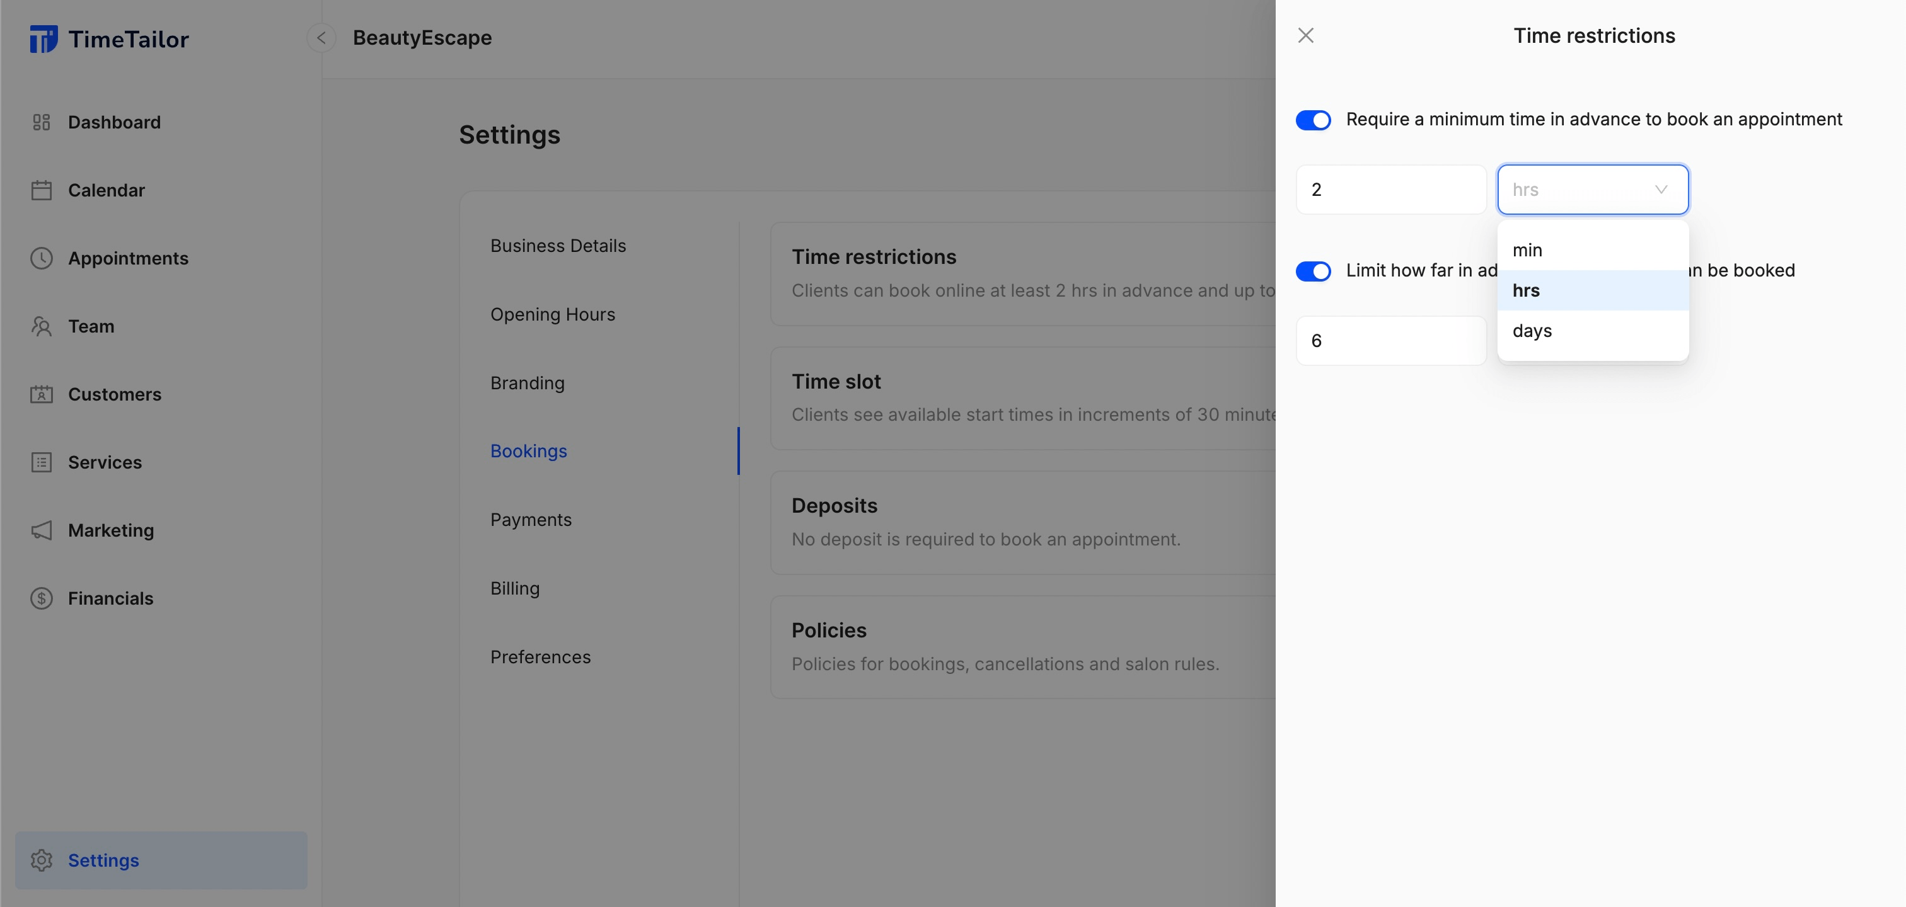Image resolution: width=1906 pixels, height=907 pixels.
Task: Open Marketing via the megaphone icon
Action: pyautogui.click(x=41, y=530)
